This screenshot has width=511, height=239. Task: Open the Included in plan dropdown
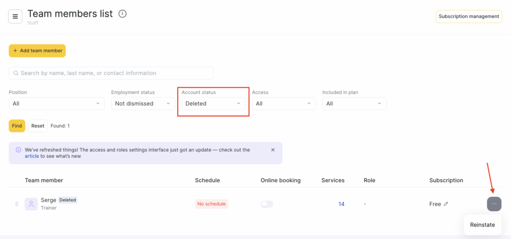[x=354, y=103]
